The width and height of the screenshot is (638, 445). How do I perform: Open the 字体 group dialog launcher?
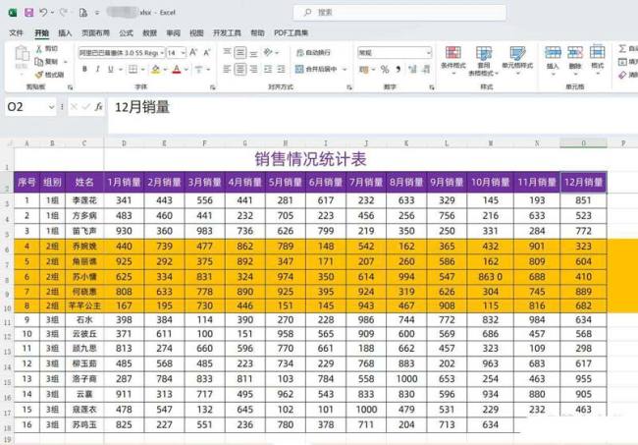(x=212, y=87)
